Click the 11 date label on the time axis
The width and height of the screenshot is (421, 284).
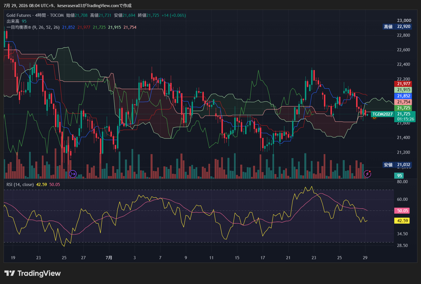pyautogui.click(x=211, y=258)
